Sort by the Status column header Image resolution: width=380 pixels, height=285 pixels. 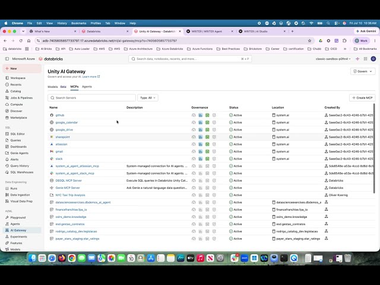233,107
